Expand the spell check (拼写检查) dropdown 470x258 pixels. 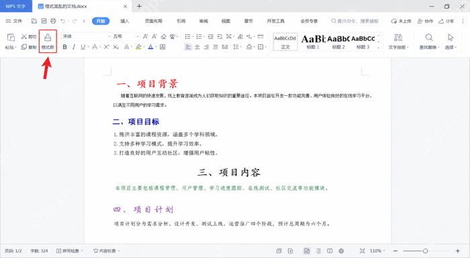pos(82,251)
